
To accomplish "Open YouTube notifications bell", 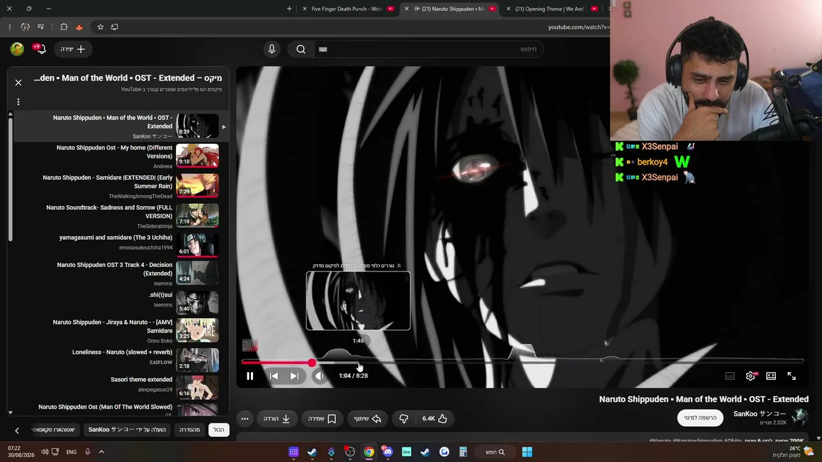I will [40, 49].
